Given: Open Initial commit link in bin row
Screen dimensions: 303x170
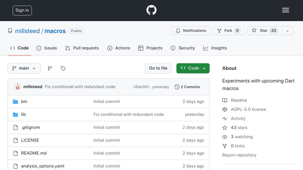Looking at the screenshot, I should pyautogui.click(x=107, y=102).
